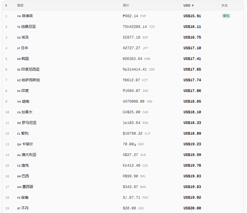Click the ₩26363.64 KRW price
Screen dimensions: 247x213
point(136,59)
